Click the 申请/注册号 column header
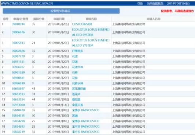195x135 pixels. click(x=21, y=19)
